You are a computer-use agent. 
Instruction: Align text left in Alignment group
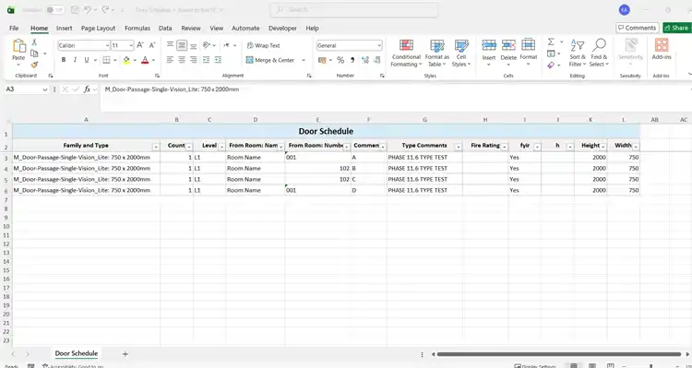(170, 60)
